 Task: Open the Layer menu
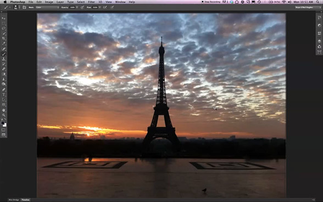pyautogui.click(x=60, y=2)
